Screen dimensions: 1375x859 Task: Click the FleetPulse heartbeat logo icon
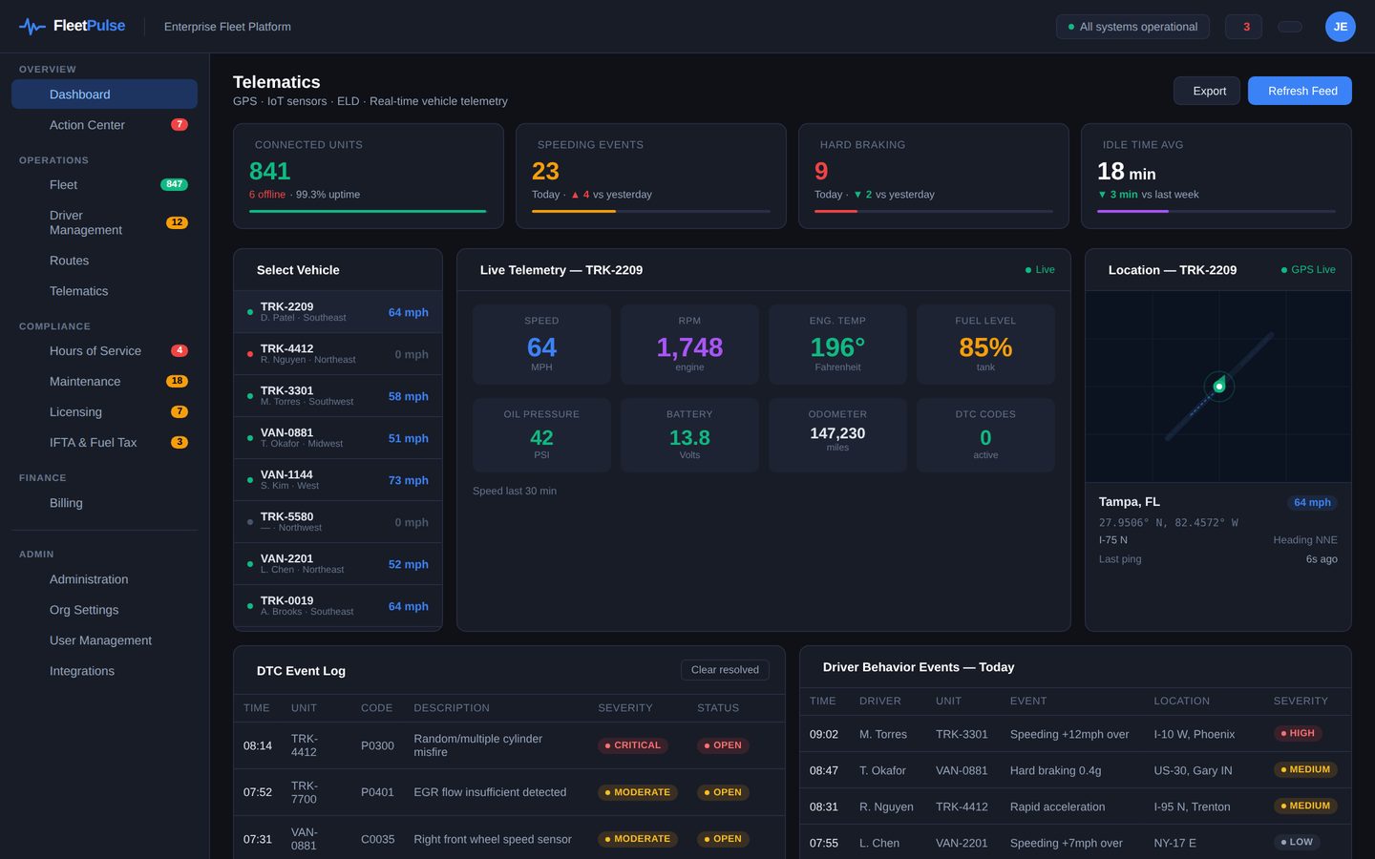32,27
